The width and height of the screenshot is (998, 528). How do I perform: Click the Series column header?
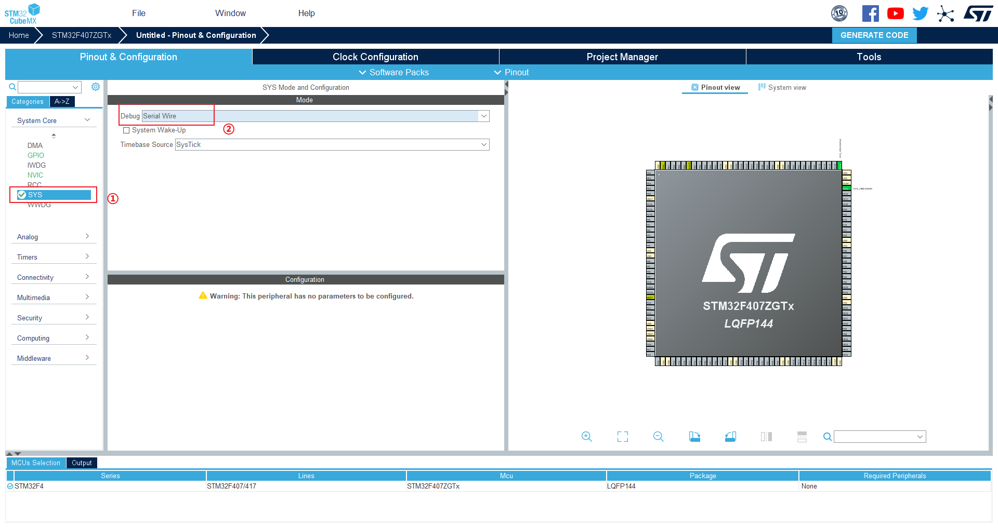pos(110,476)
